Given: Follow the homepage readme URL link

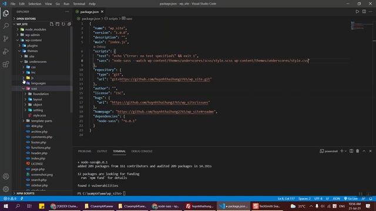Looking at the screenshot, I should 166,112.
